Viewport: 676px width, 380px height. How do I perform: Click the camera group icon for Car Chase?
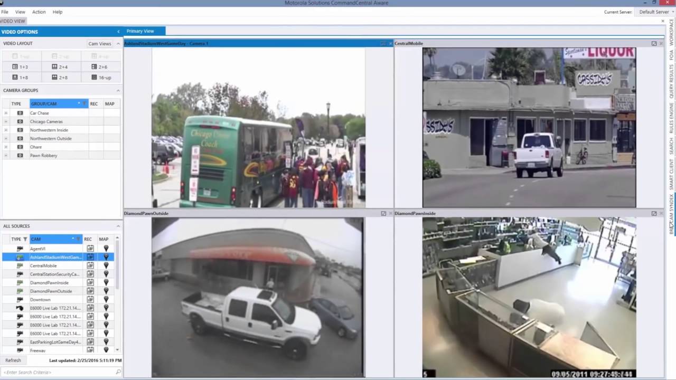(20, 113)
